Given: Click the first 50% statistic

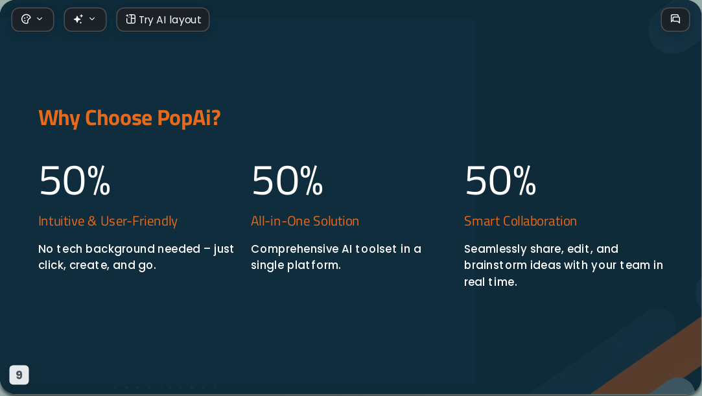Looking at the screenshot, I should point(75,180).
